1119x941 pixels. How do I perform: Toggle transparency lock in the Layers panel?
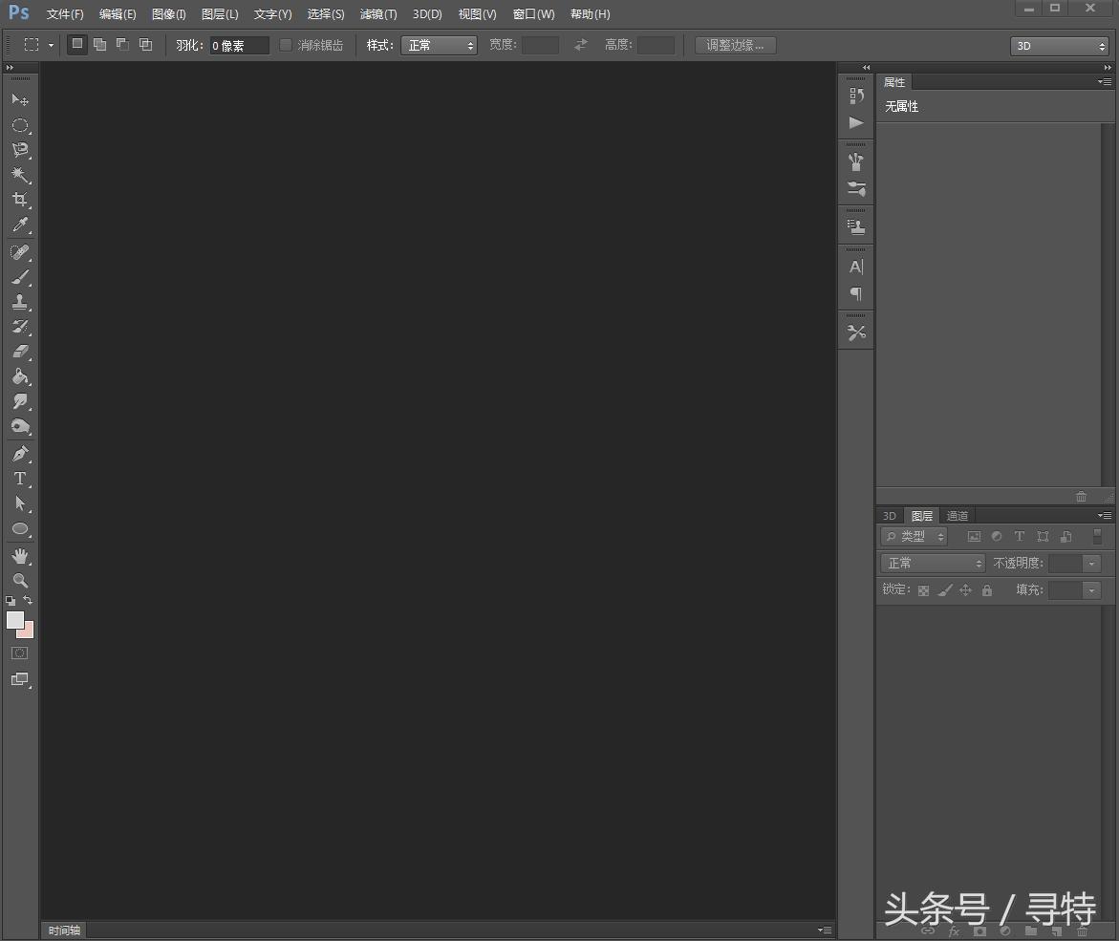[922, 589]
